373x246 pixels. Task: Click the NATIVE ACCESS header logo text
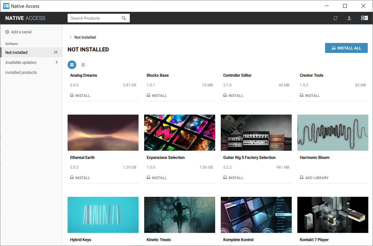coord(25,18)
